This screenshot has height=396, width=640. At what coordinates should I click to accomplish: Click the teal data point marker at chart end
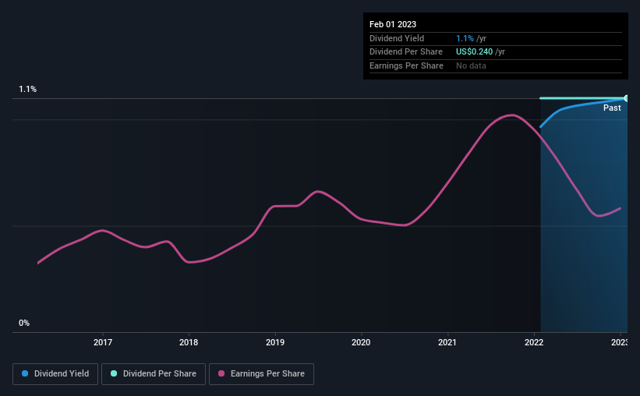click(626, 98)
